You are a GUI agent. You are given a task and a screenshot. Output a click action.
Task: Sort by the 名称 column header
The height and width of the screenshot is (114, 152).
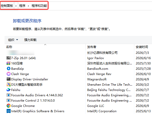point(45,47)
